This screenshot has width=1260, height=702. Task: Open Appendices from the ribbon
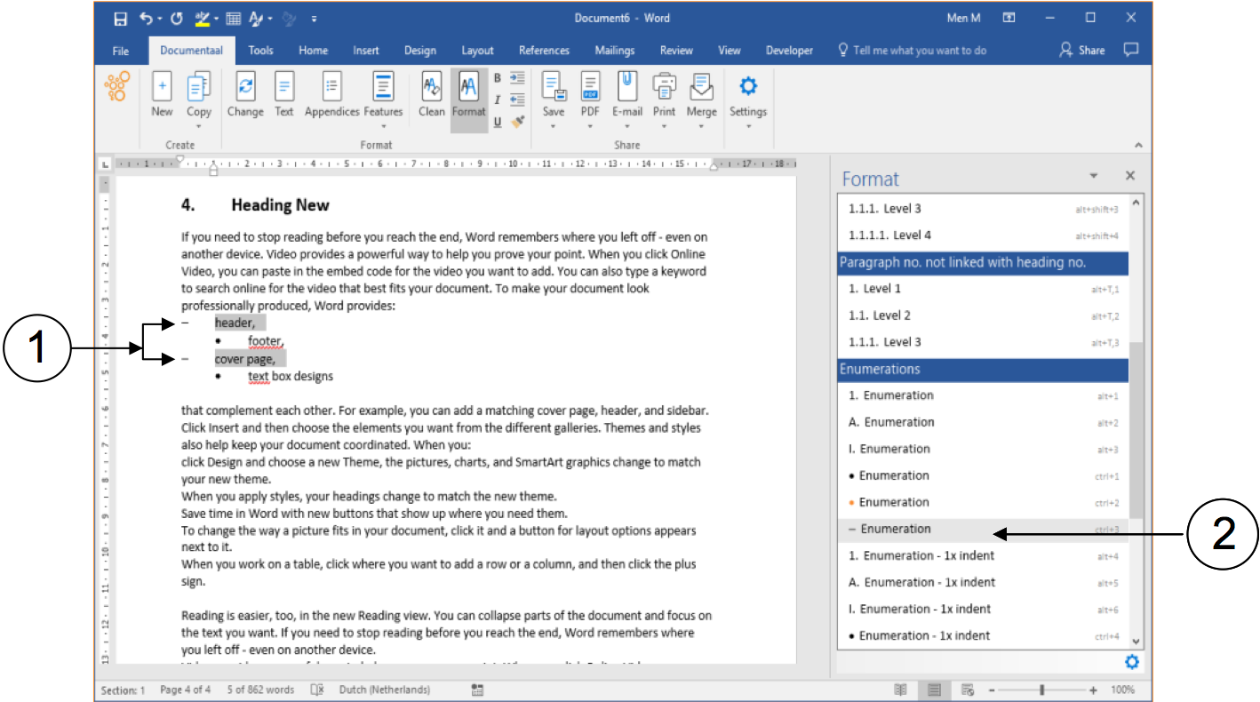pos(332,94)
